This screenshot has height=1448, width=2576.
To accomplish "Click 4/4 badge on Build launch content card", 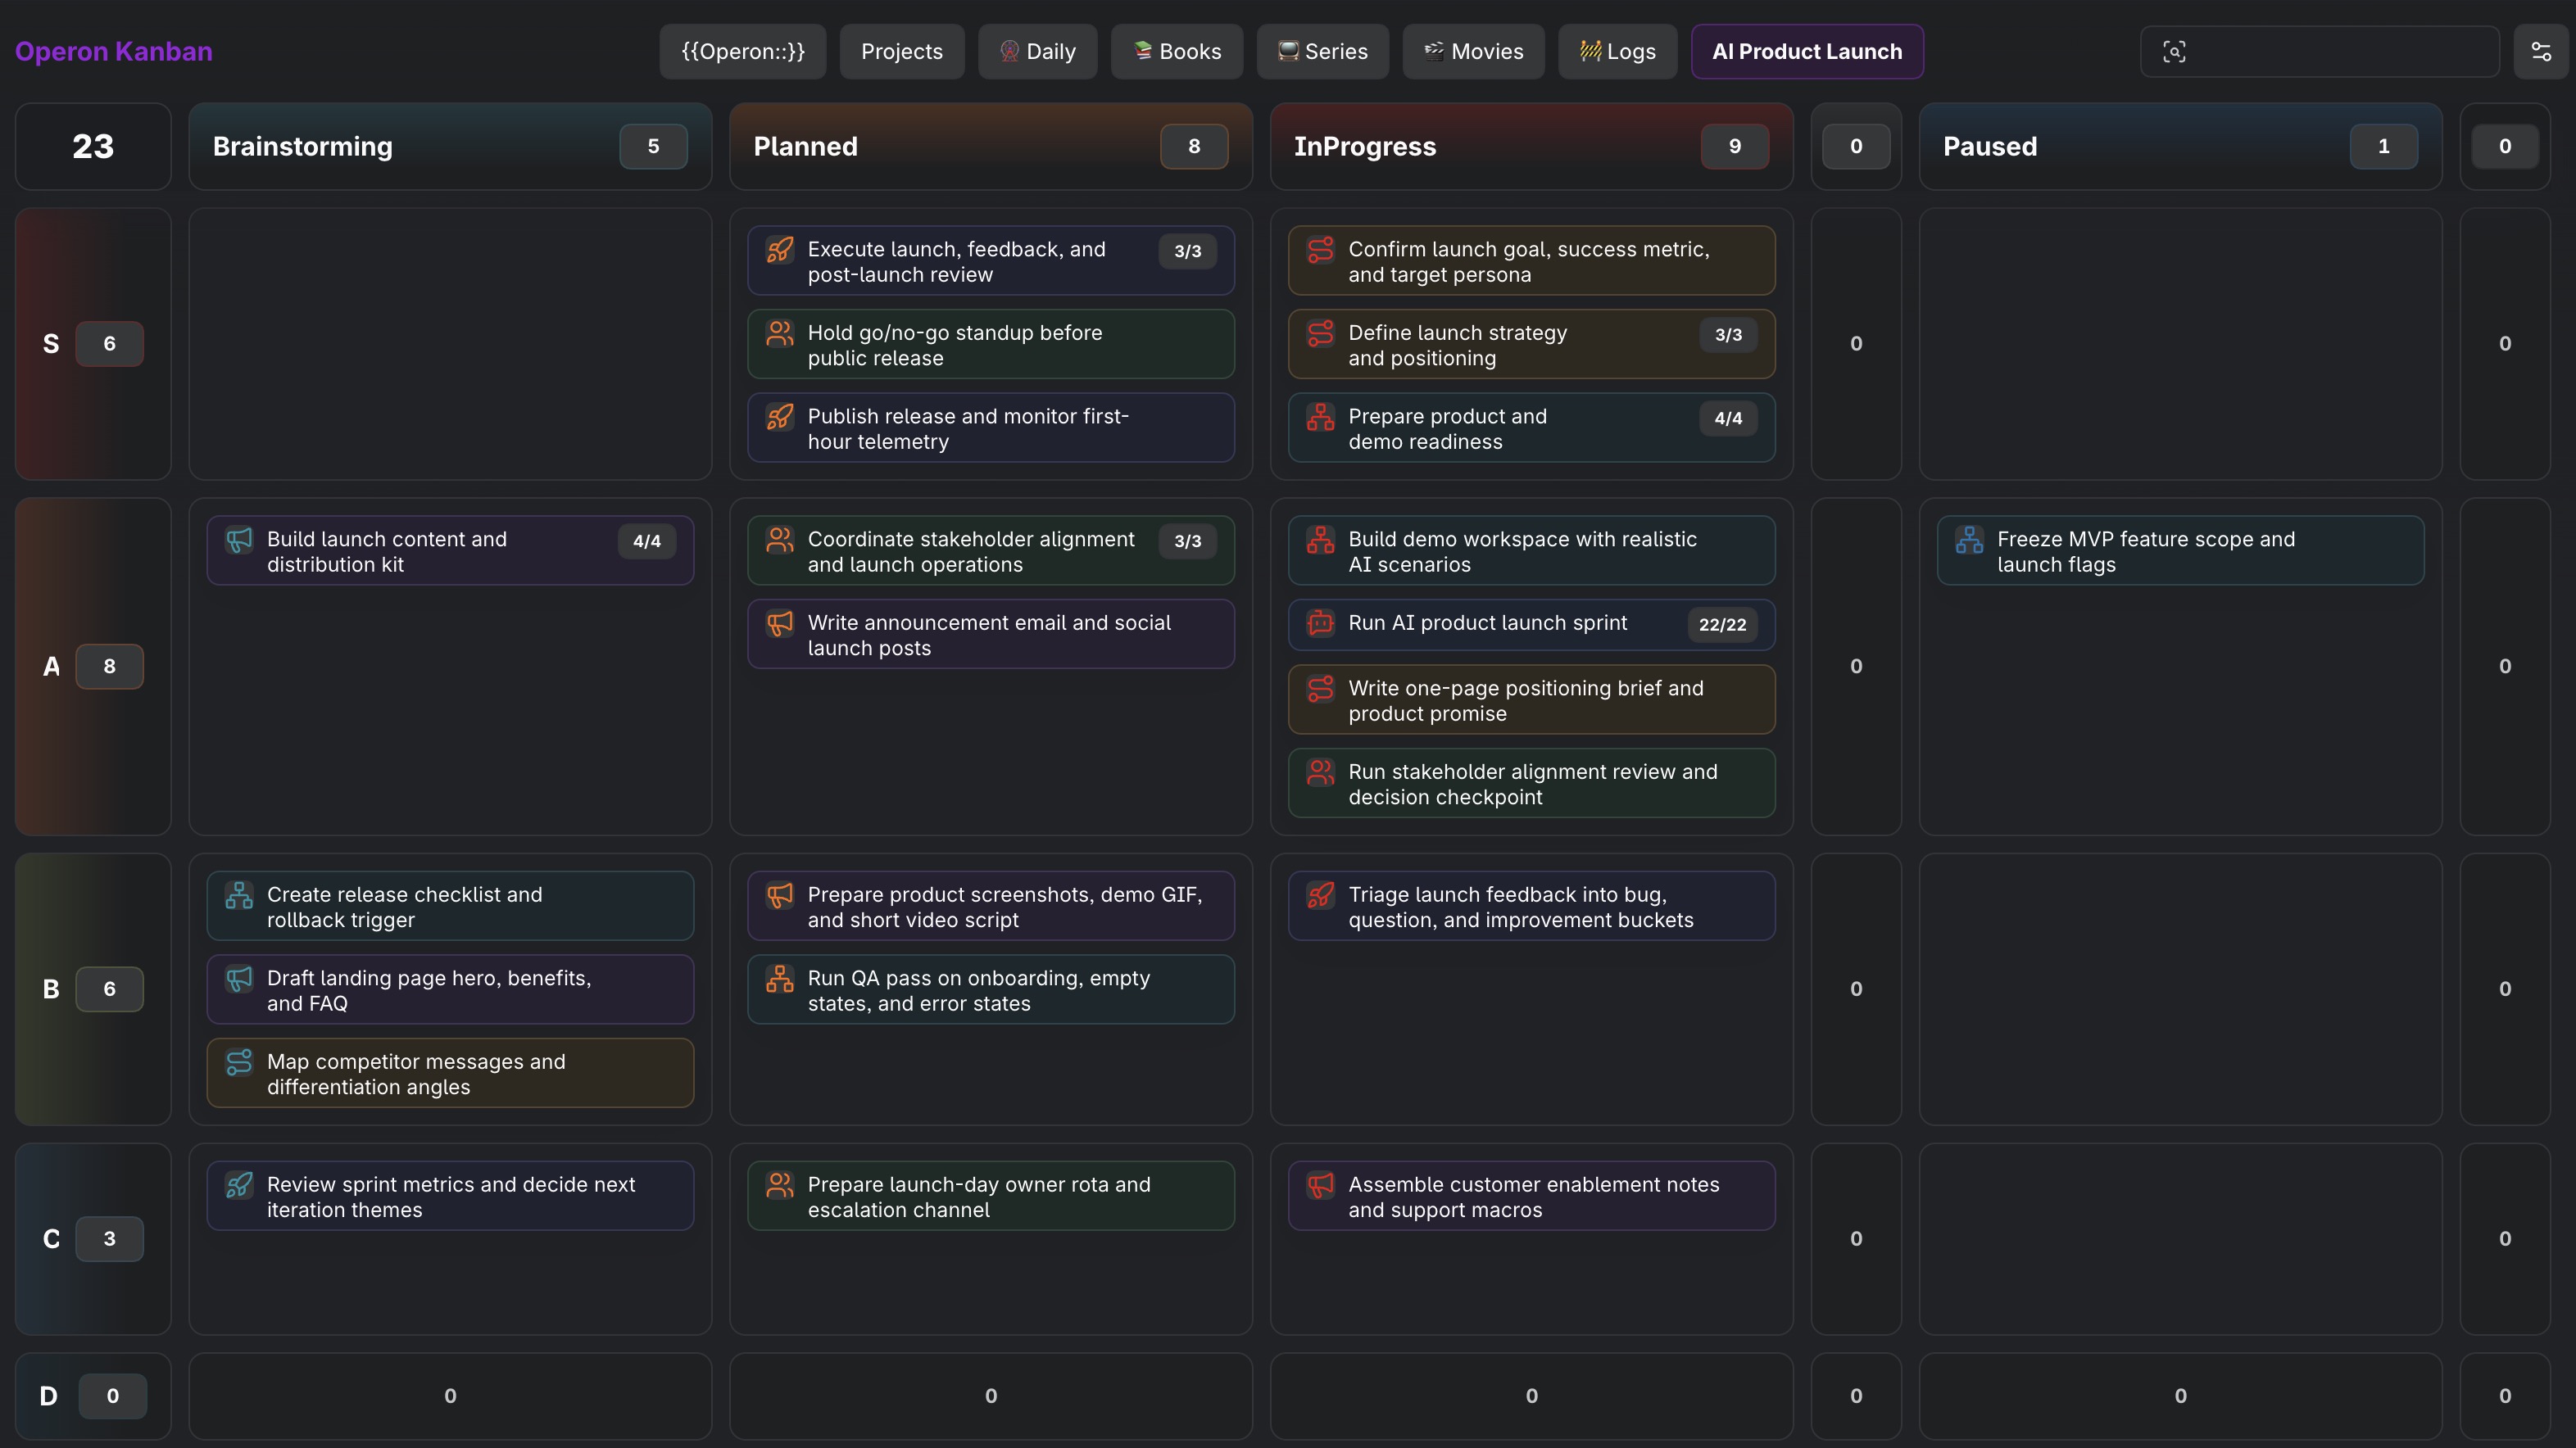I will (647, 541).
